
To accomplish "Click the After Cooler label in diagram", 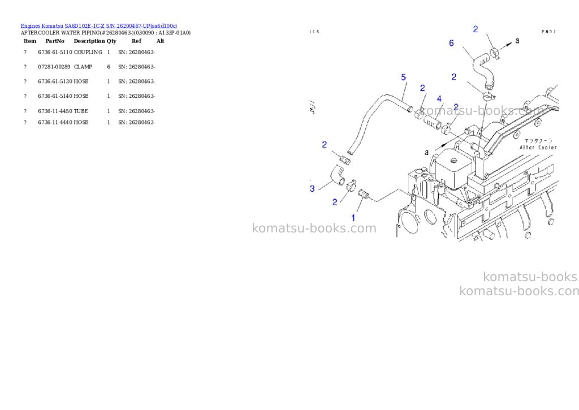I will (x=538, y=148).
